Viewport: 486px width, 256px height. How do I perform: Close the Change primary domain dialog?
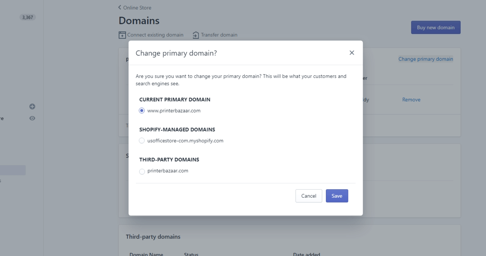coord(352,53)
